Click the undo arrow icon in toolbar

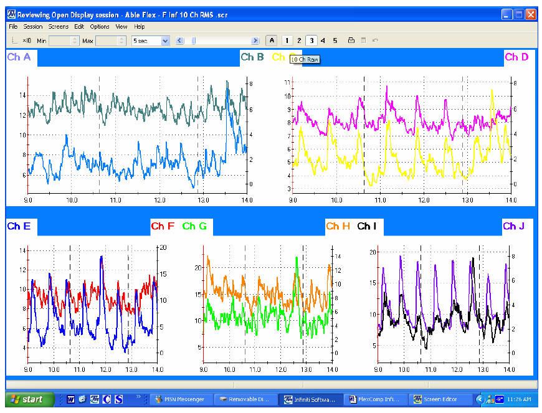(x=375, y=40)
